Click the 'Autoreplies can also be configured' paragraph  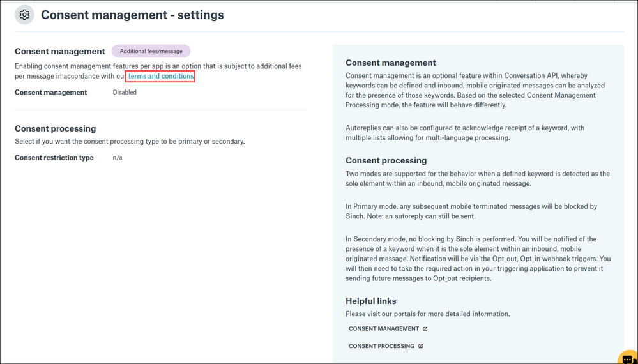(x=464, y=133)
